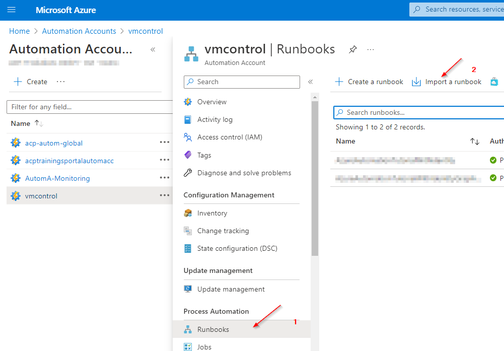Viewport: 504px width, 351px height.
Task: Open the gallery shopping bag icon
Action: tap(494, 82)
